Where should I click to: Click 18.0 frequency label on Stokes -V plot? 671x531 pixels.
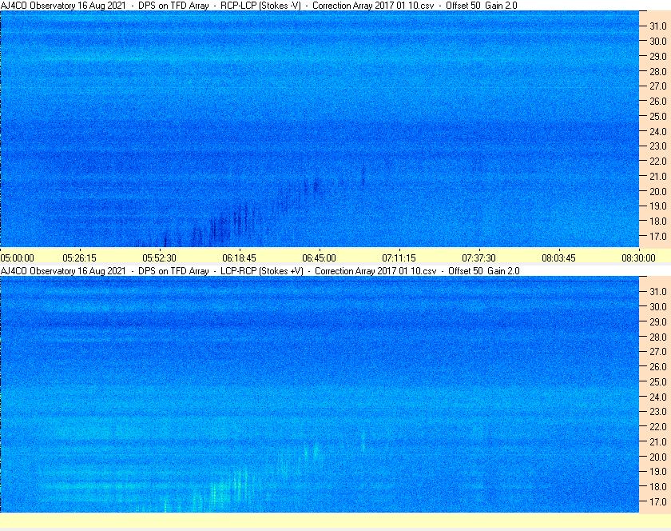point(658,222)
